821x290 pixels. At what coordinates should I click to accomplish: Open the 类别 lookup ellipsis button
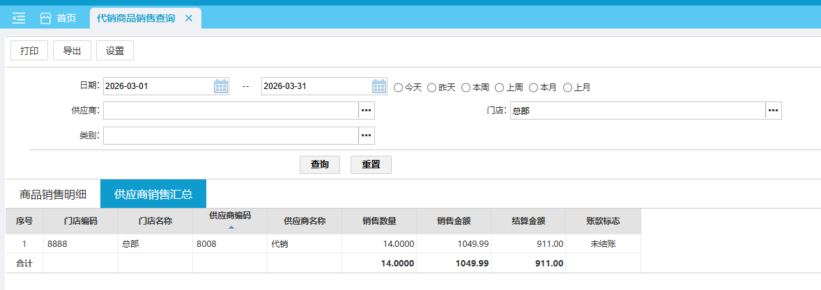point(367,135)
